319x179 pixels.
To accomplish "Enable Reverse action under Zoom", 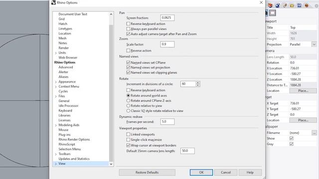I will 128,50.
